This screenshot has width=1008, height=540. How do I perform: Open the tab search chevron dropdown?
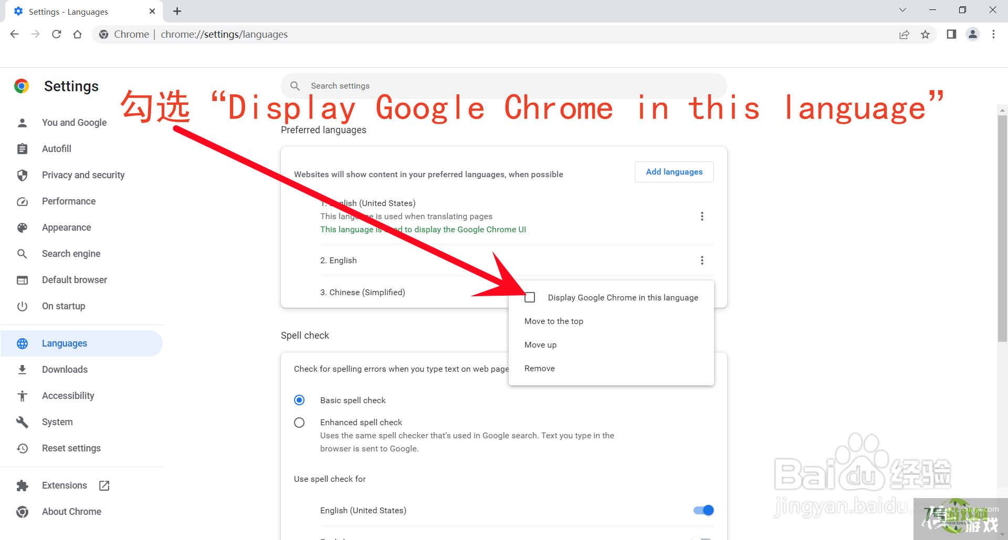tap(902, 10)
